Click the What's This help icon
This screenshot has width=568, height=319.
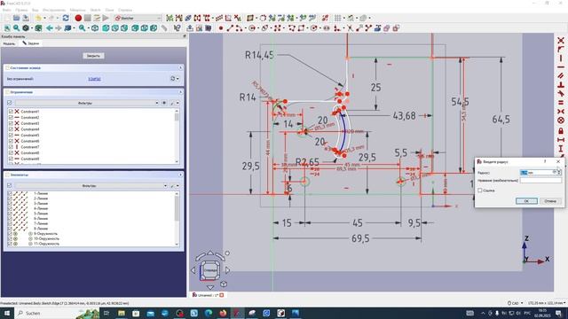(x=177, y=27)
